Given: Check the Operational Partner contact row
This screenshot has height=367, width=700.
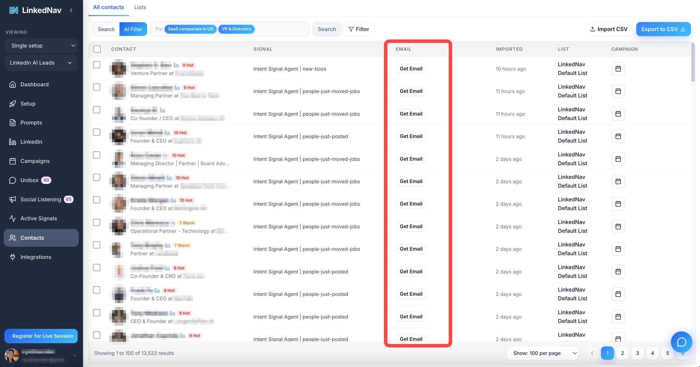Looking at the screenshot, I should click(x=97, y=222).
